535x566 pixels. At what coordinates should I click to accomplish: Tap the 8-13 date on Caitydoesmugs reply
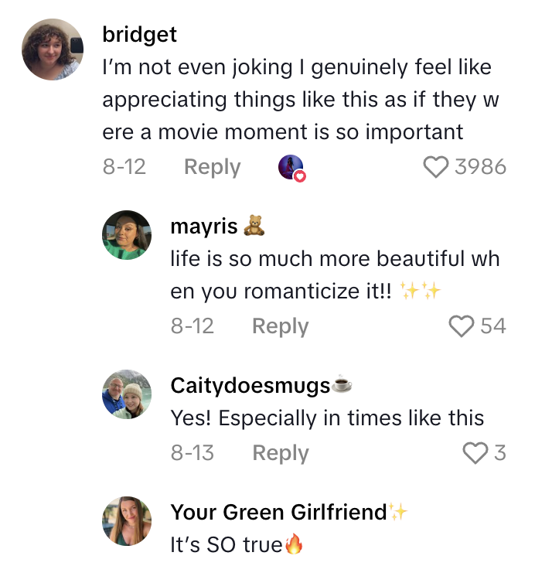tap(192, 453)
